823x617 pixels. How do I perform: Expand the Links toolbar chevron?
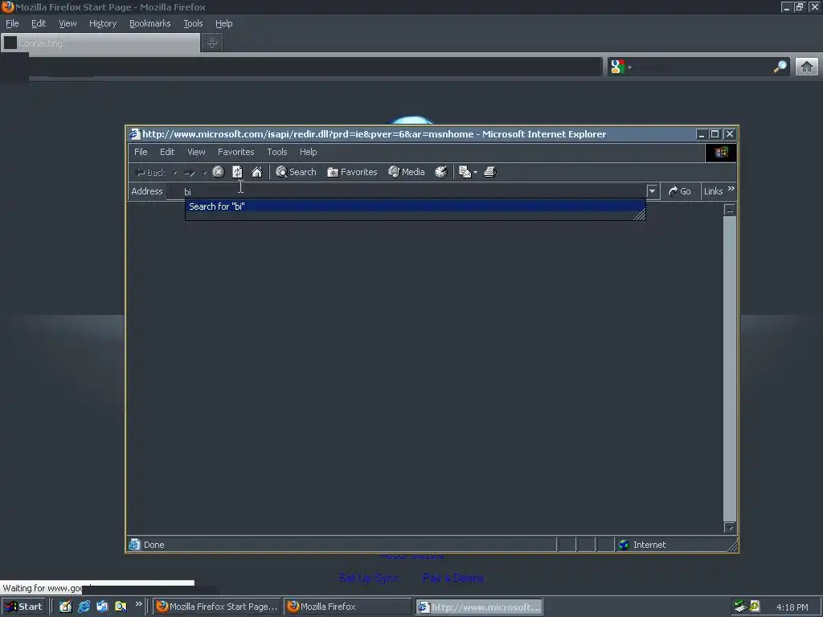(x=731, y=189)
